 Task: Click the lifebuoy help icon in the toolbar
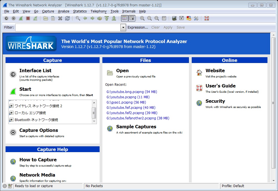(x=206, y=18)
